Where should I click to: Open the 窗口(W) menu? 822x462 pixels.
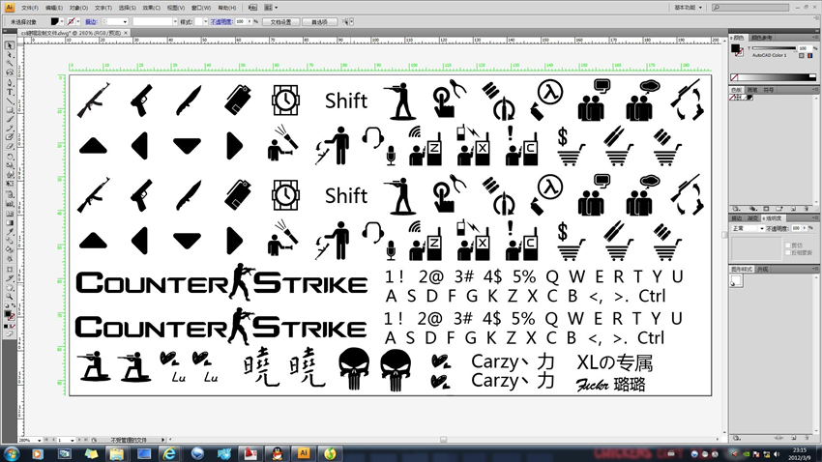pyautogui.click(x=201, y=8)
